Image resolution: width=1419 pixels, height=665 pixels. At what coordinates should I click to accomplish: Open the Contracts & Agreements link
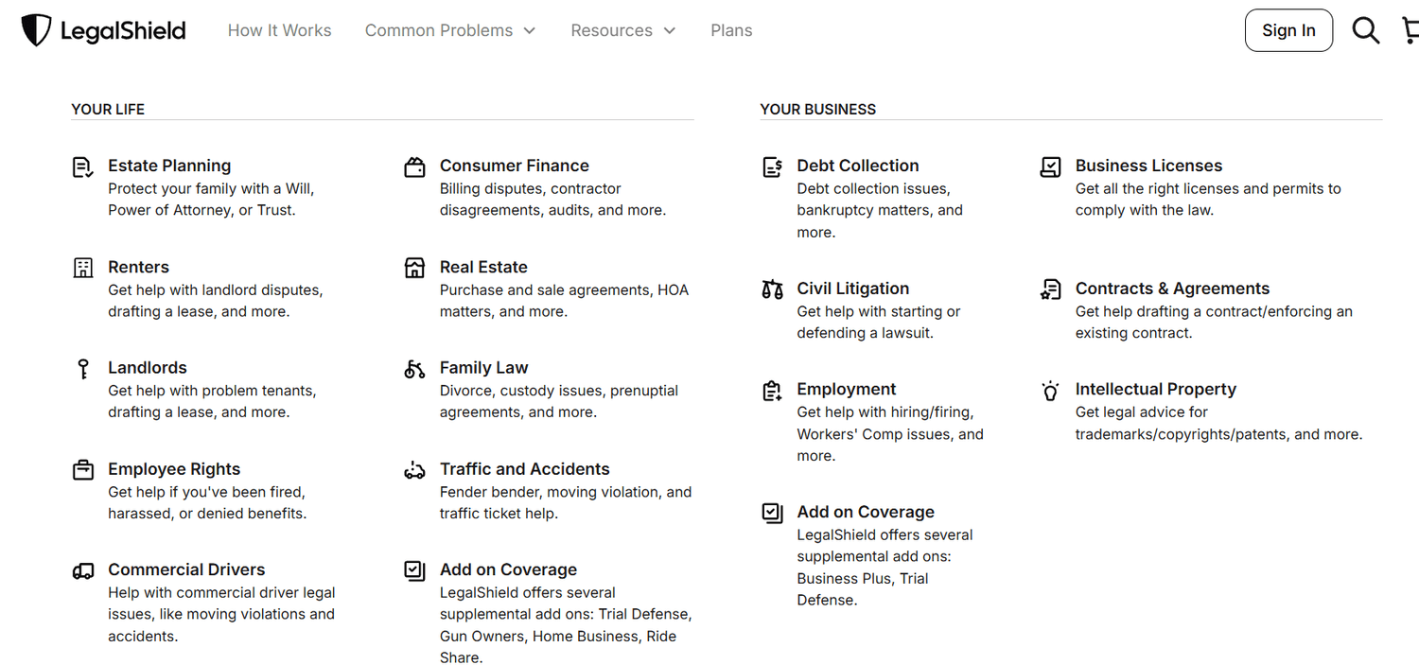coord(1172,289)
